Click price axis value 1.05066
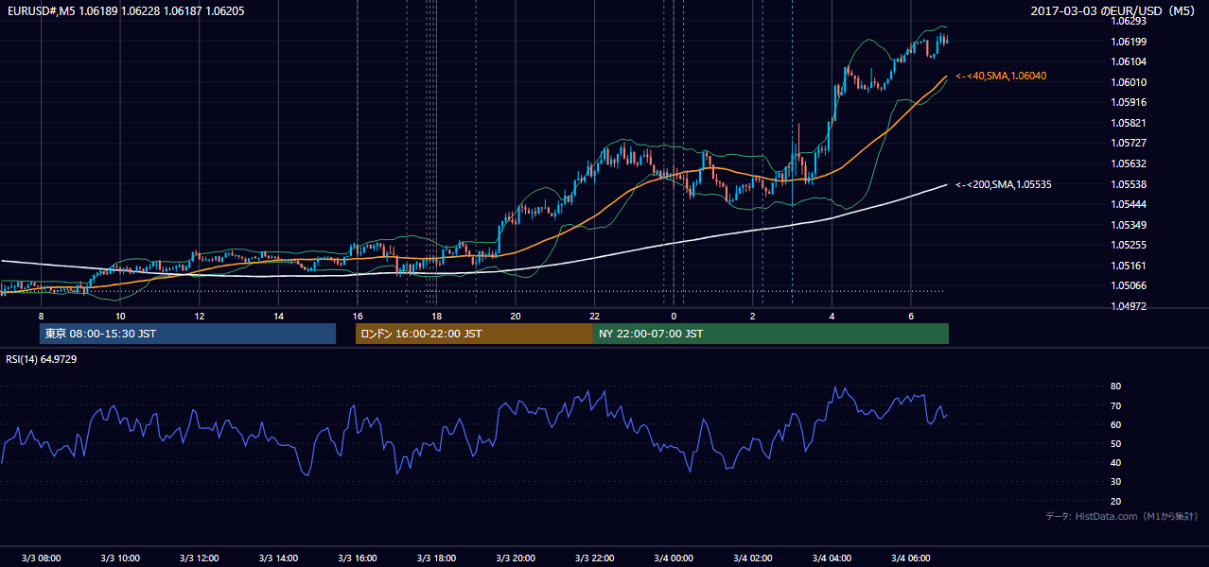The width and height of the screenshot is (1209, 567). pyautogui.click(x=1127, y=285)
